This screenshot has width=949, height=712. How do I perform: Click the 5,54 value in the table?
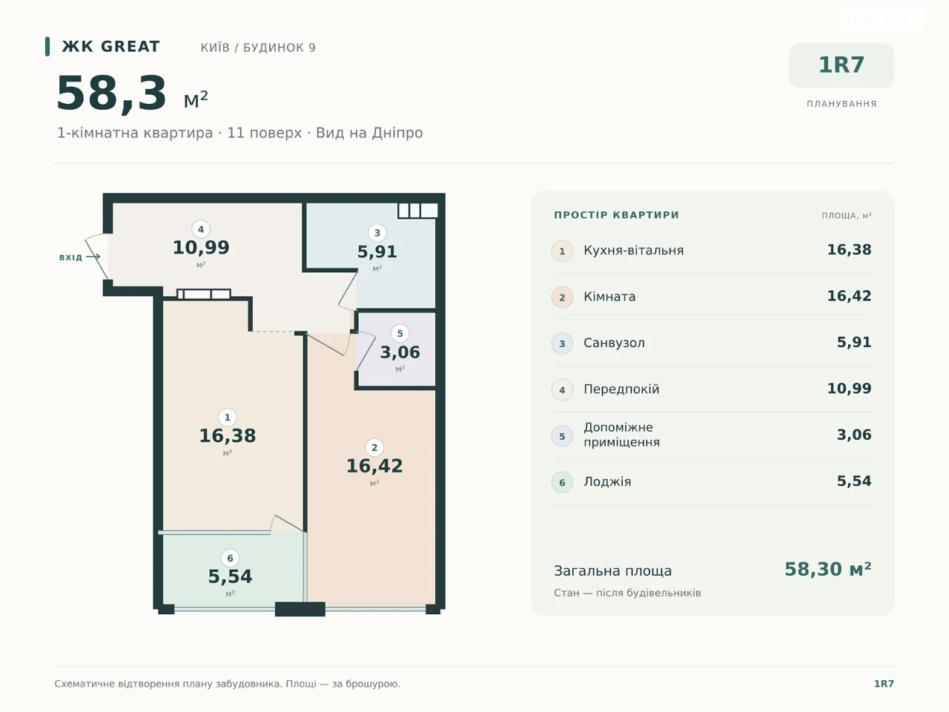(x=854, y=481)
